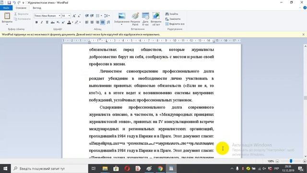Click the Windows Start button
This screenshot has height=173, width=307.
click(x=5, y=169)
